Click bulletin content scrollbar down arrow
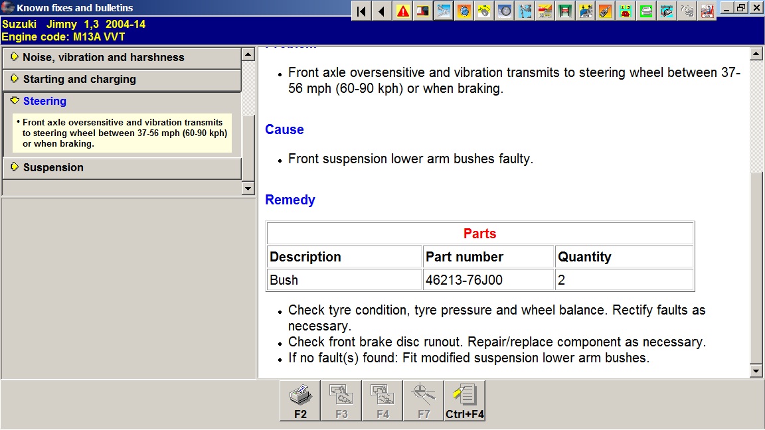Viewport: 765px width, 430px height. [756, 371]
